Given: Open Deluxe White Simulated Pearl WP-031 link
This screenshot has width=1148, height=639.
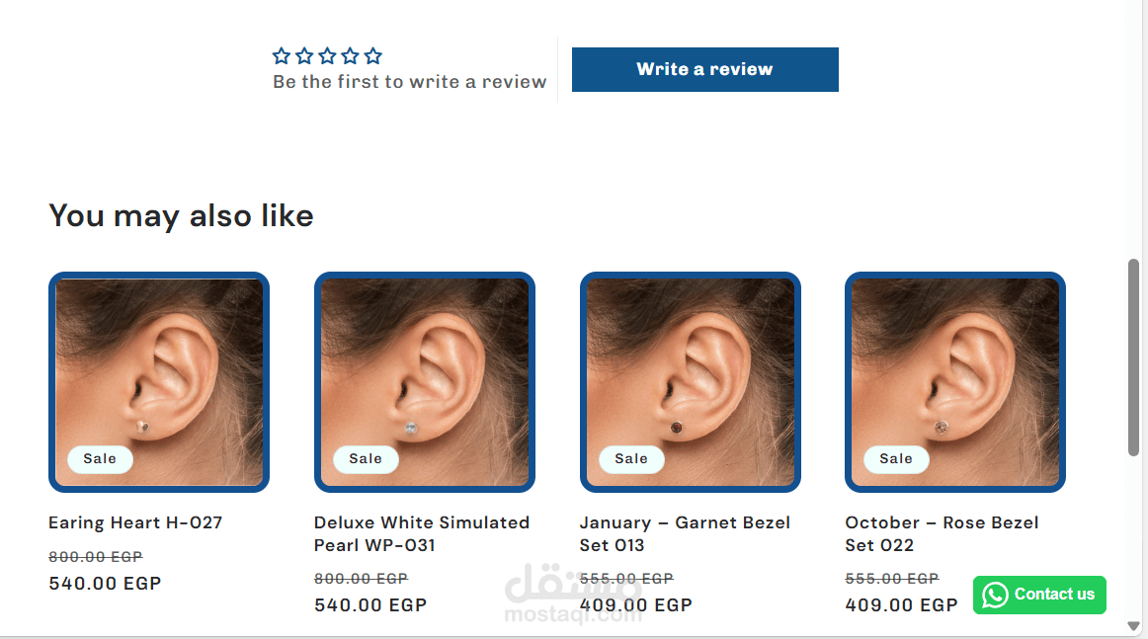Looking at the screenshot, I should 422,533.
